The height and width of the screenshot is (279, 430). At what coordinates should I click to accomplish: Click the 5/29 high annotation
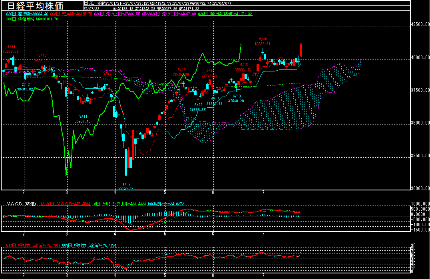tap(210, 73)
